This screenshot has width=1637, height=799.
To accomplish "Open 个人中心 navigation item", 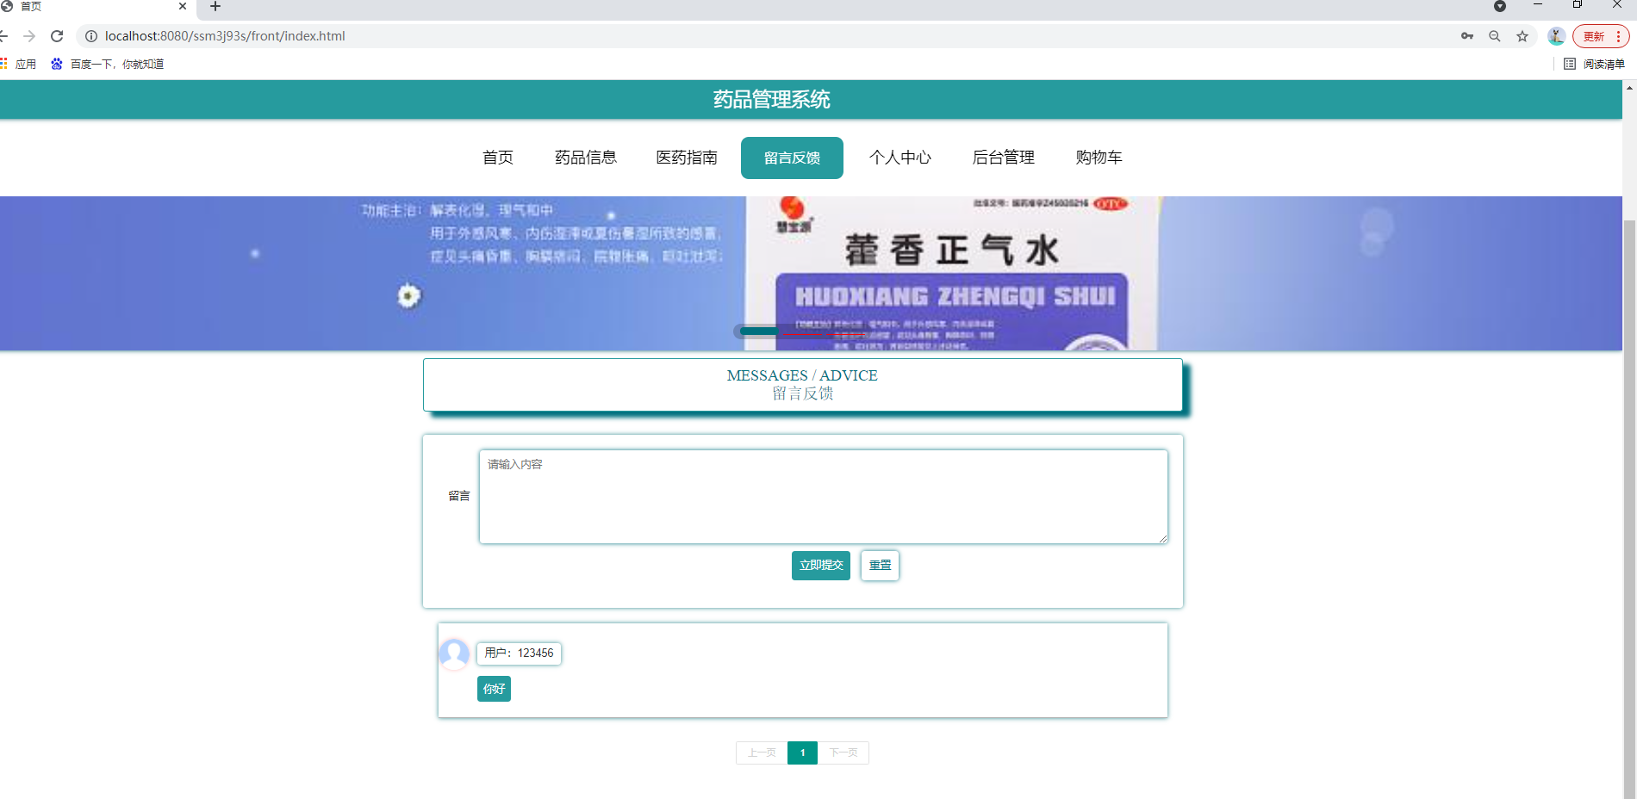I will click(900, 158).
